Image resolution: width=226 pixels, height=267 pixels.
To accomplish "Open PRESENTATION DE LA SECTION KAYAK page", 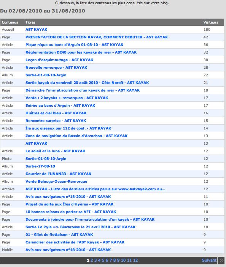I will click(x=97, y=37).
